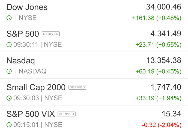Click the clock icon in the Nasdaq row
The image size is (188, 136).
9,71
